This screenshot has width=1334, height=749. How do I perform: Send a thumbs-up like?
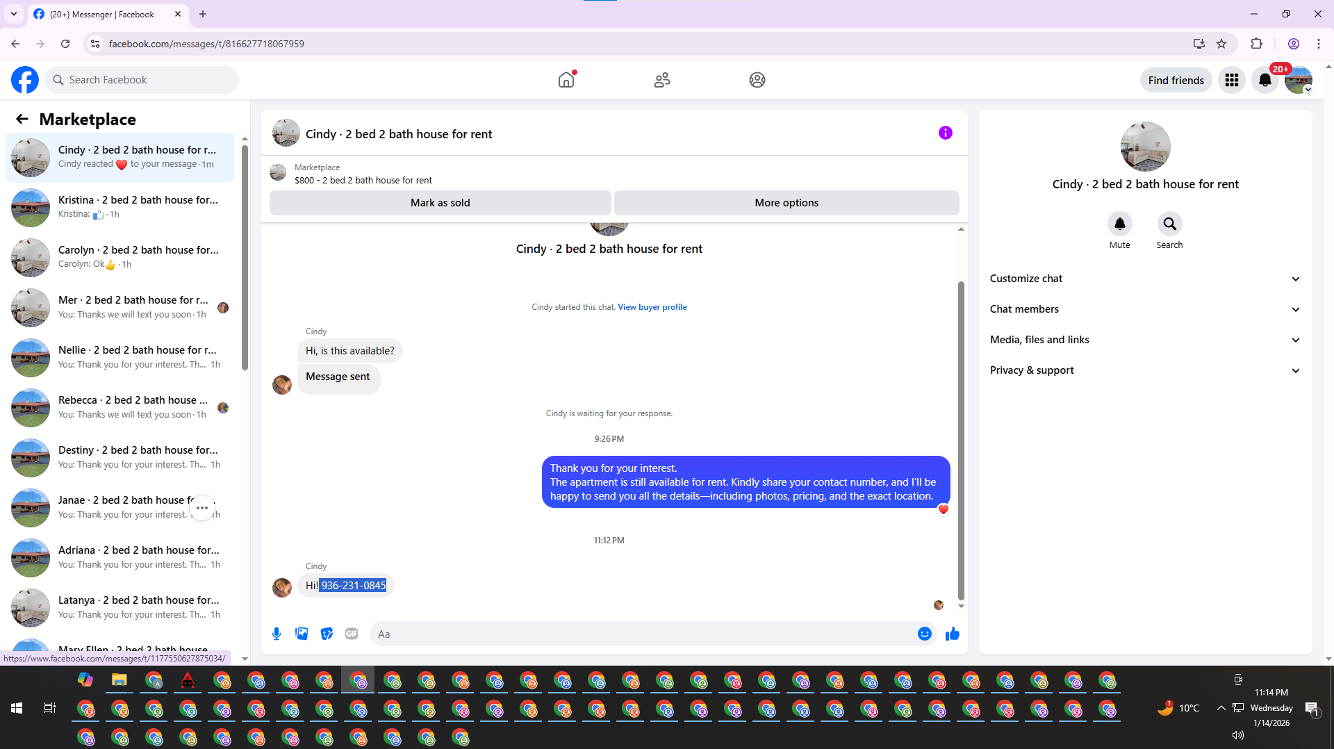[x=952, y=634]
